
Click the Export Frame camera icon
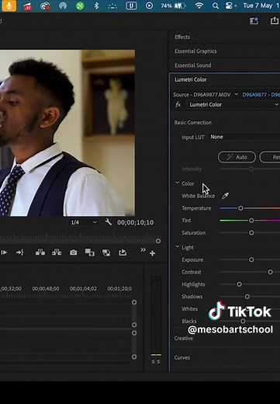[x=73, y=252]
